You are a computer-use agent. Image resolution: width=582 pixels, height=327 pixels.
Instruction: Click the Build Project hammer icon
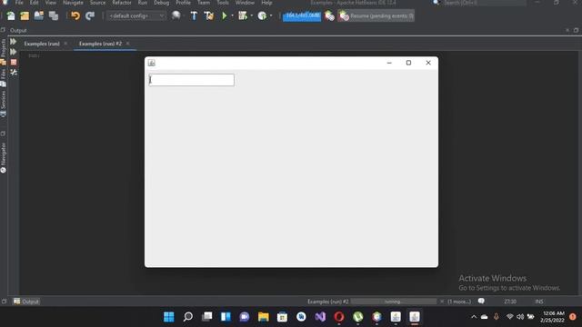tap(194, 15)
